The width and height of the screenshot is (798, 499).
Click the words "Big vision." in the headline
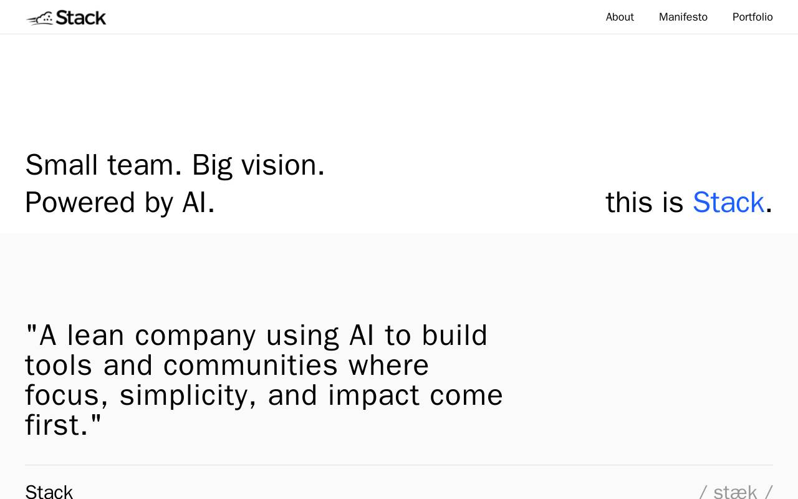point(259,165)
